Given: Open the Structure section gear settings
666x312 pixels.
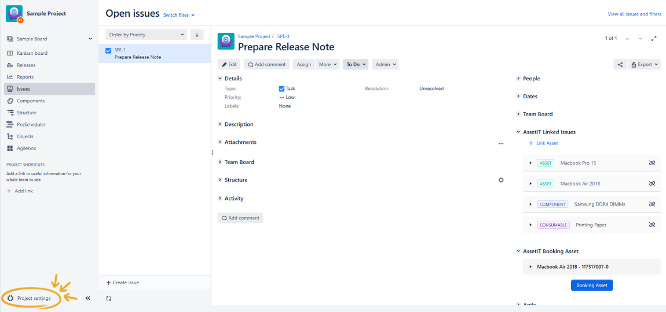Looking at the screenshot, I should [501, 180].
